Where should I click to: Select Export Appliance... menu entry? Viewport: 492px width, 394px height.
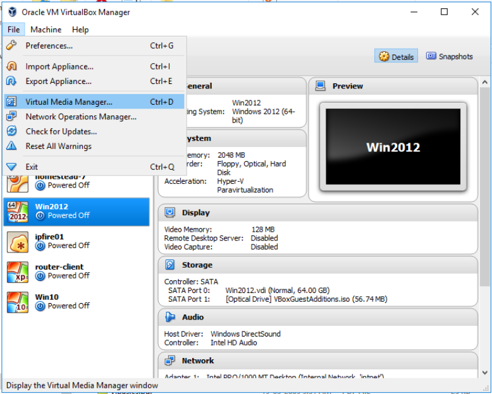click(94, 81)
